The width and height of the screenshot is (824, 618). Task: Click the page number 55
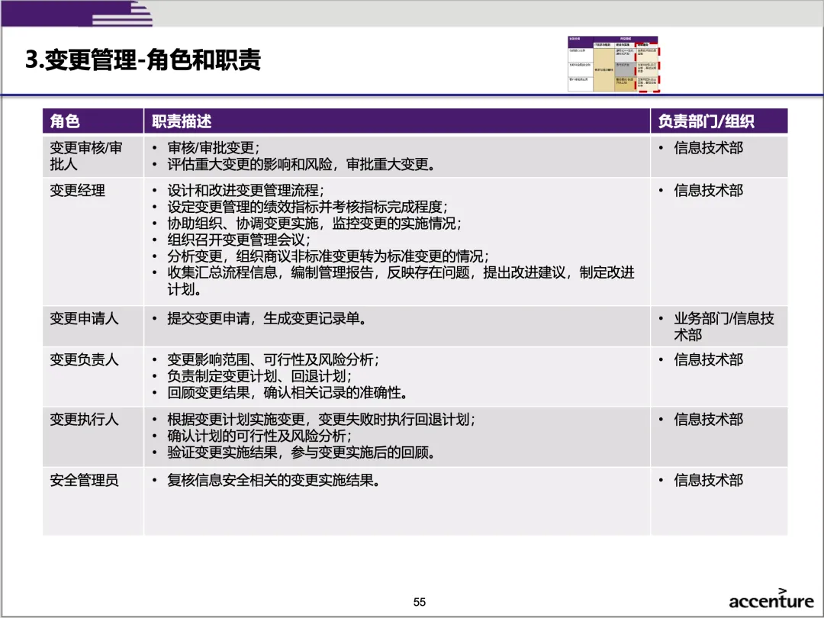click(420, 602)
